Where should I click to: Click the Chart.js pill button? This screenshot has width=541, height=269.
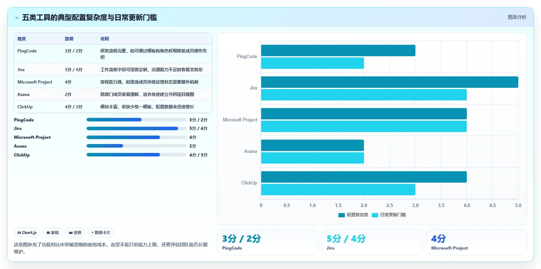click(27, 233)
